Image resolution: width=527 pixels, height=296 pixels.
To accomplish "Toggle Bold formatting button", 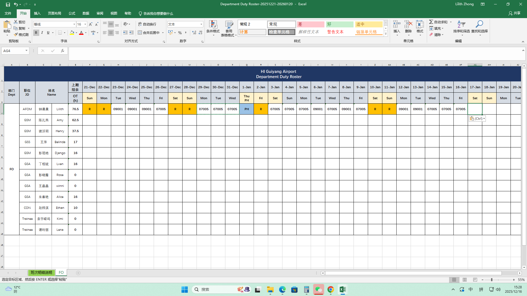I will click(x=36, y=33).
